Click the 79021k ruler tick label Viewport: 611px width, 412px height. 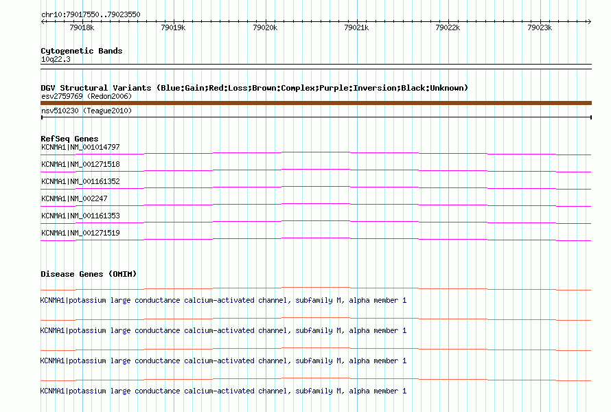(x=356, y=27)
